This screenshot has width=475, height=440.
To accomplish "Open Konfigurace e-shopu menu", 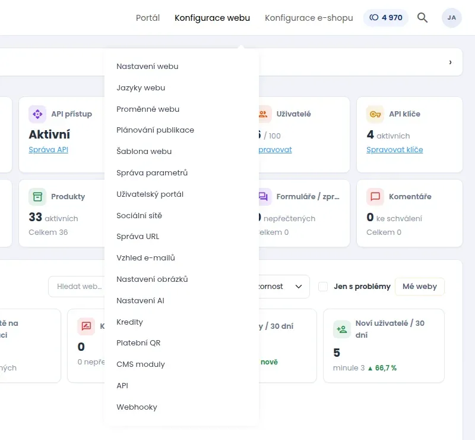I will click(309, 18).
